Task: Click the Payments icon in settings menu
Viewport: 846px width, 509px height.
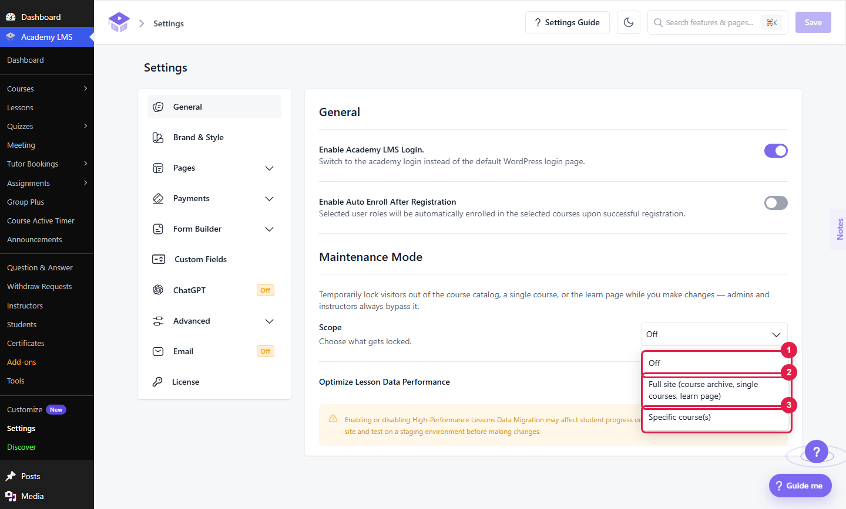Action: (x=158, y=199)
